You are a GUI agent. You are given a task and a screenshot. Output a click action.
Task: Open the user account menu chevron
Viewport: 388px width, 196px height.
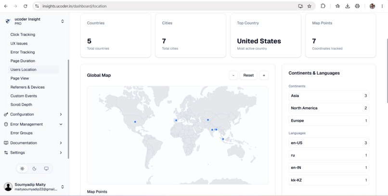coord(63,187)
